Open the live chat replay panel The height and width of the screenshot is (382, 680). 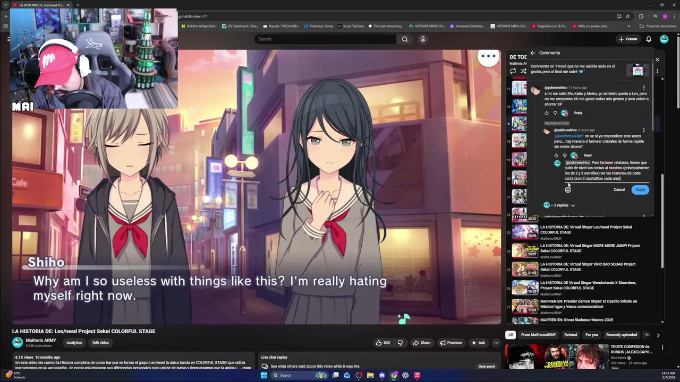click(487, 366)
